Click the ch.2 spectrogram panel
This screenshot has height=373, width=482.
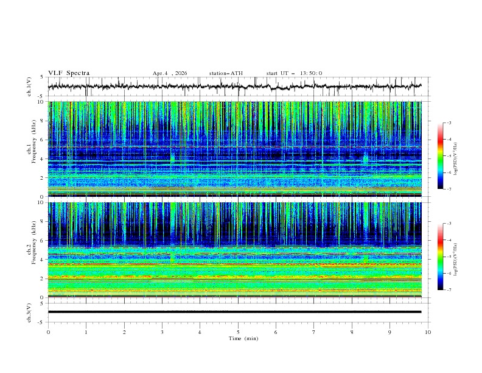click(235, 250)
